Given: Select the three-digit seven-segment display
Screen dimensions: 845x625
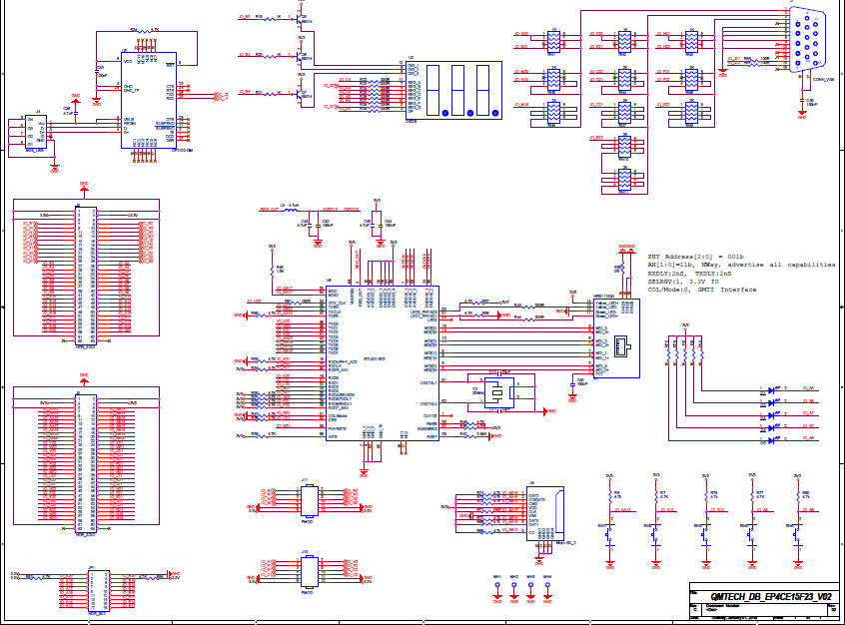Looking at the screenshot, I should (x=453, y=90).
